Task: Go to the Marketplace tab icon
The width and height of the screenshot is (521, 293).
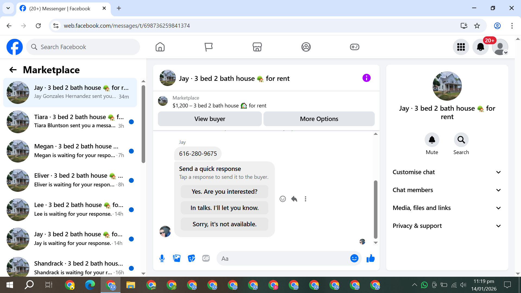Action: (257, 47)
